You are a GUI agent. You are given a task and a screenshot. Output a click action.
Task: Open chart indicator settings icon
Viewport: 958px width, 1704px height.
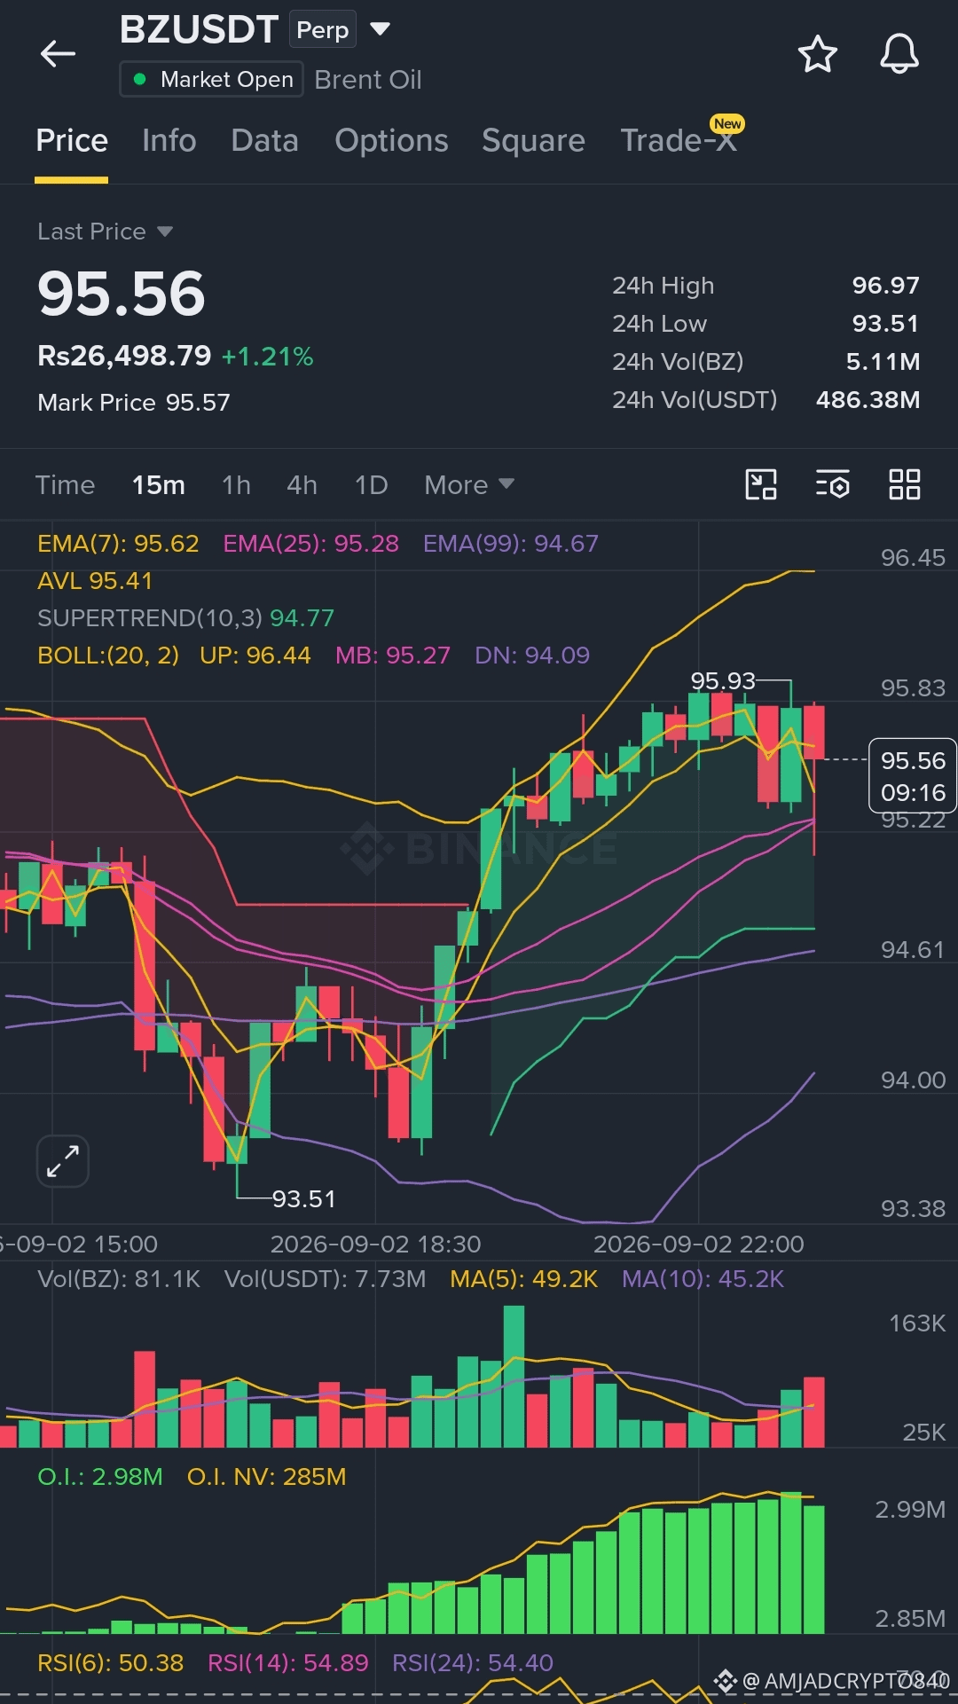pos(833,484)
